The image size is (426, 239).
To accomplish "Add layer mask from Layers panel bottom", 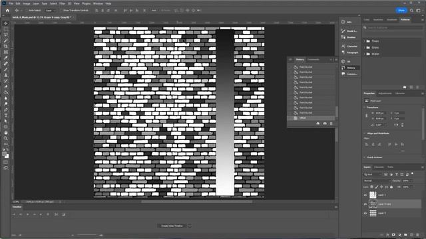I will pos(393,234).
